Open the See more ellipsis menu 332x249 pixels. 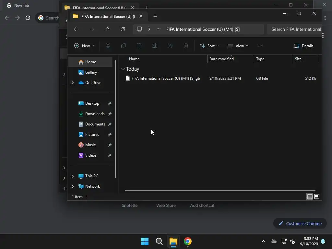[x=260, y=46]
